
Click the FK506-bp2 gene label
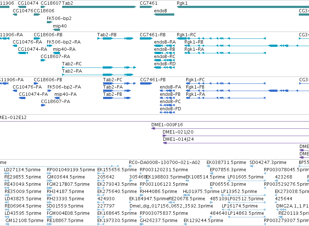59,19
